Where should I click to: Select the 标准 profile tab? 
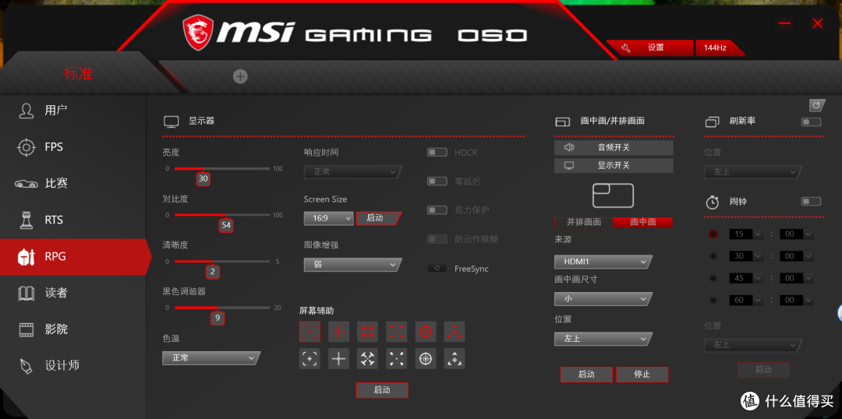79,73
